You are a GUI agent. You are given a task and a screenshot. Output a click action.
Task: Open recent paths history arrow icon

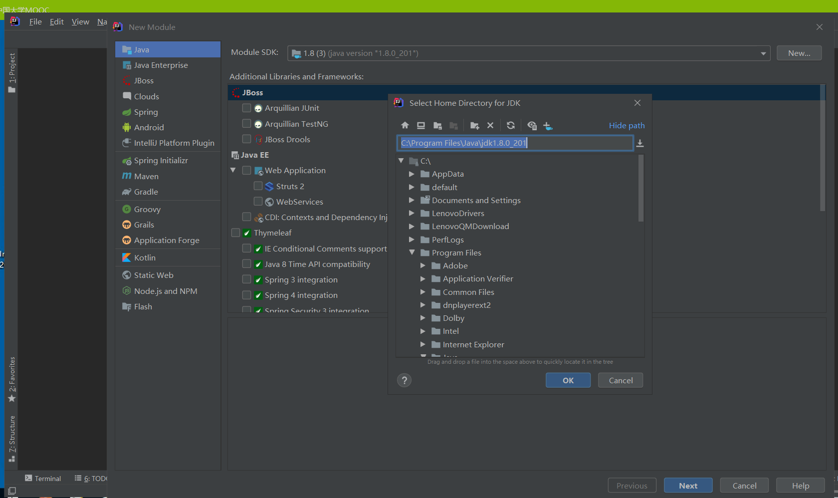point(640,143)
